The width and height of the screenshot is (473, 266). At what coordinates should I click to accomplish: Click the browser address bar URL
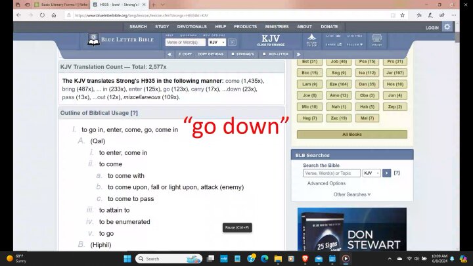coord(141,15)
